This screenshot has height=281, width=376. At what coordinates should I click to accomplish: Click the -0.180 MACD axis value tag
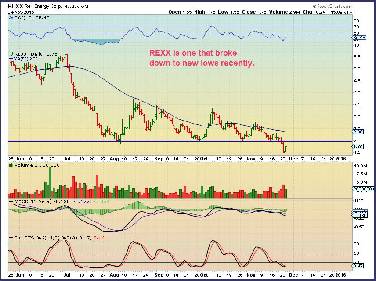[x=360, y=215]
